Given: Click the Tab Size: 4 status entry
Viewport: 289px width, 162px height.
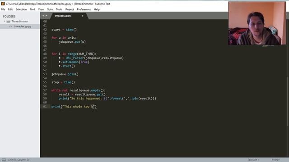Looking at the screenshot, I should [x=253, y=160].
